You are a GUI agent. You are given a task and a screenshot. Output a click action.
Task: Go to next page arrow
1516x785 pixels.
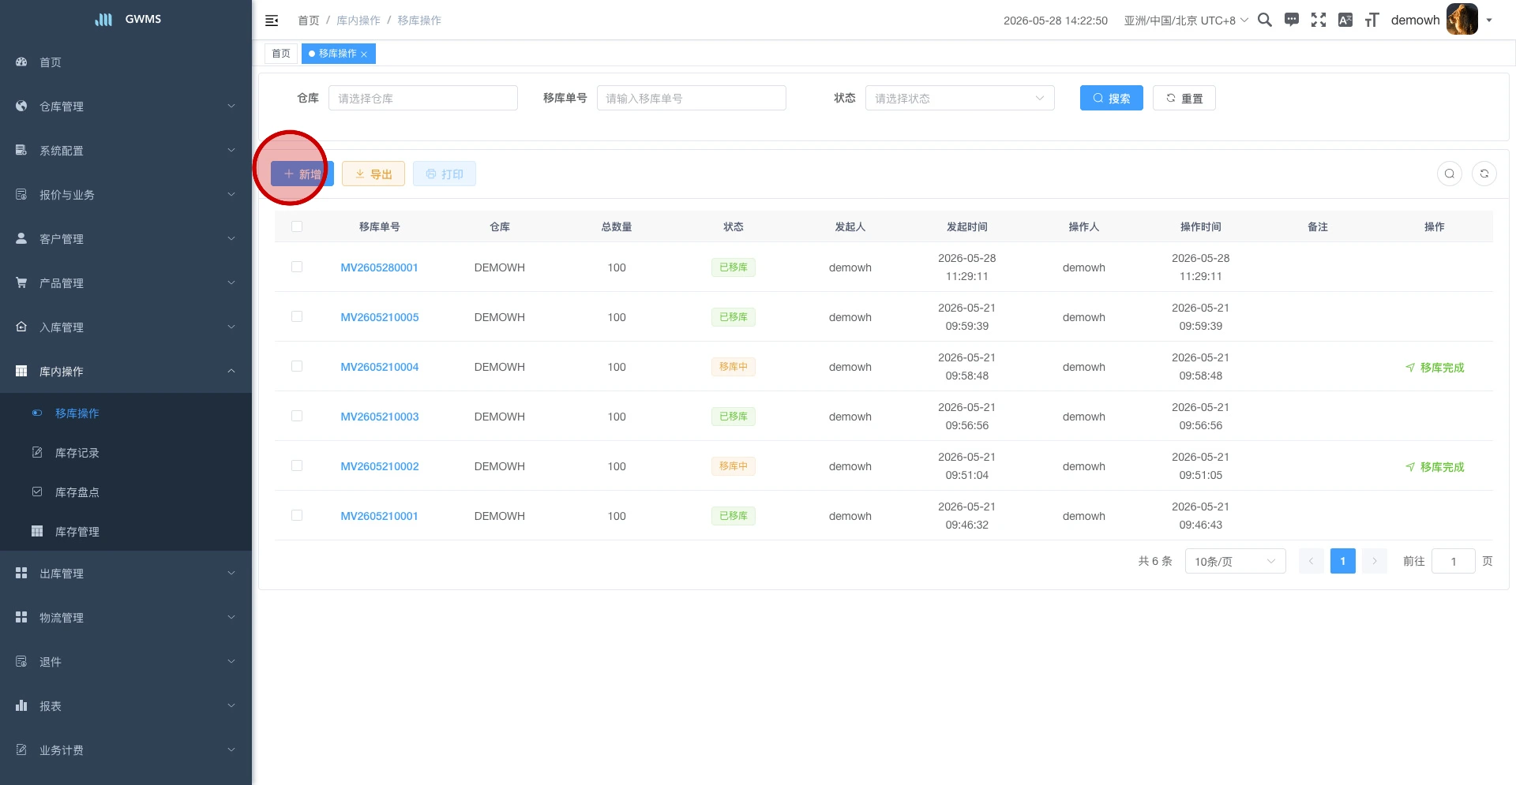(1375, 561)
